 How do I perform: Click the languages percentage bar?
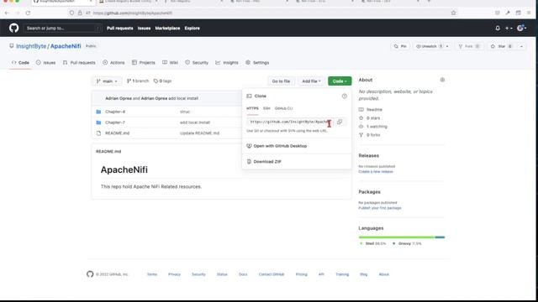point(402,237)
